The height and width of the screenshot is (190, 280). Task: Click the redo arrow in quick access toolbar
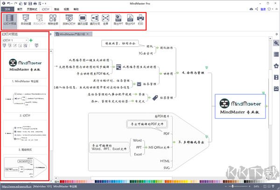pos(16,3)
